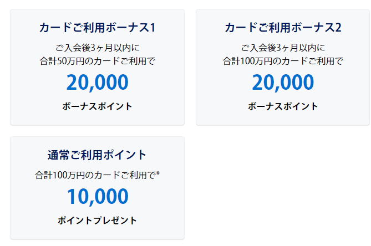Click ご入会後3ヶ月以内に text in ボーナス2 card
This screenshot has height=246, width=371.
[283, 47]
